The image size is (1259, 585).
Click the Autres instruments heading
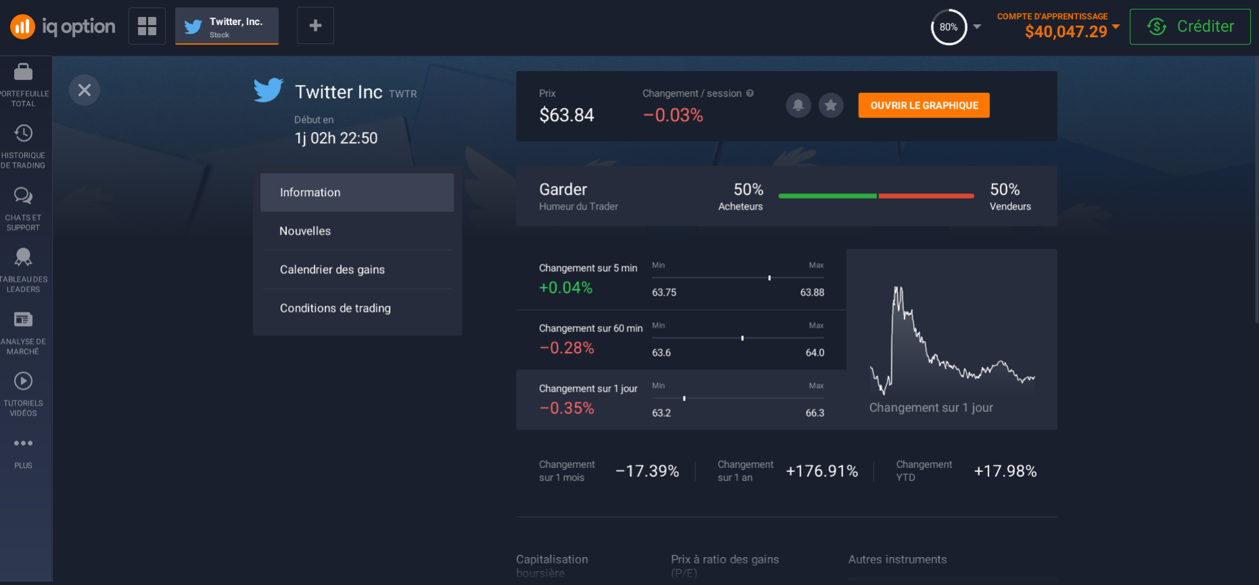(x=897, y=559)
